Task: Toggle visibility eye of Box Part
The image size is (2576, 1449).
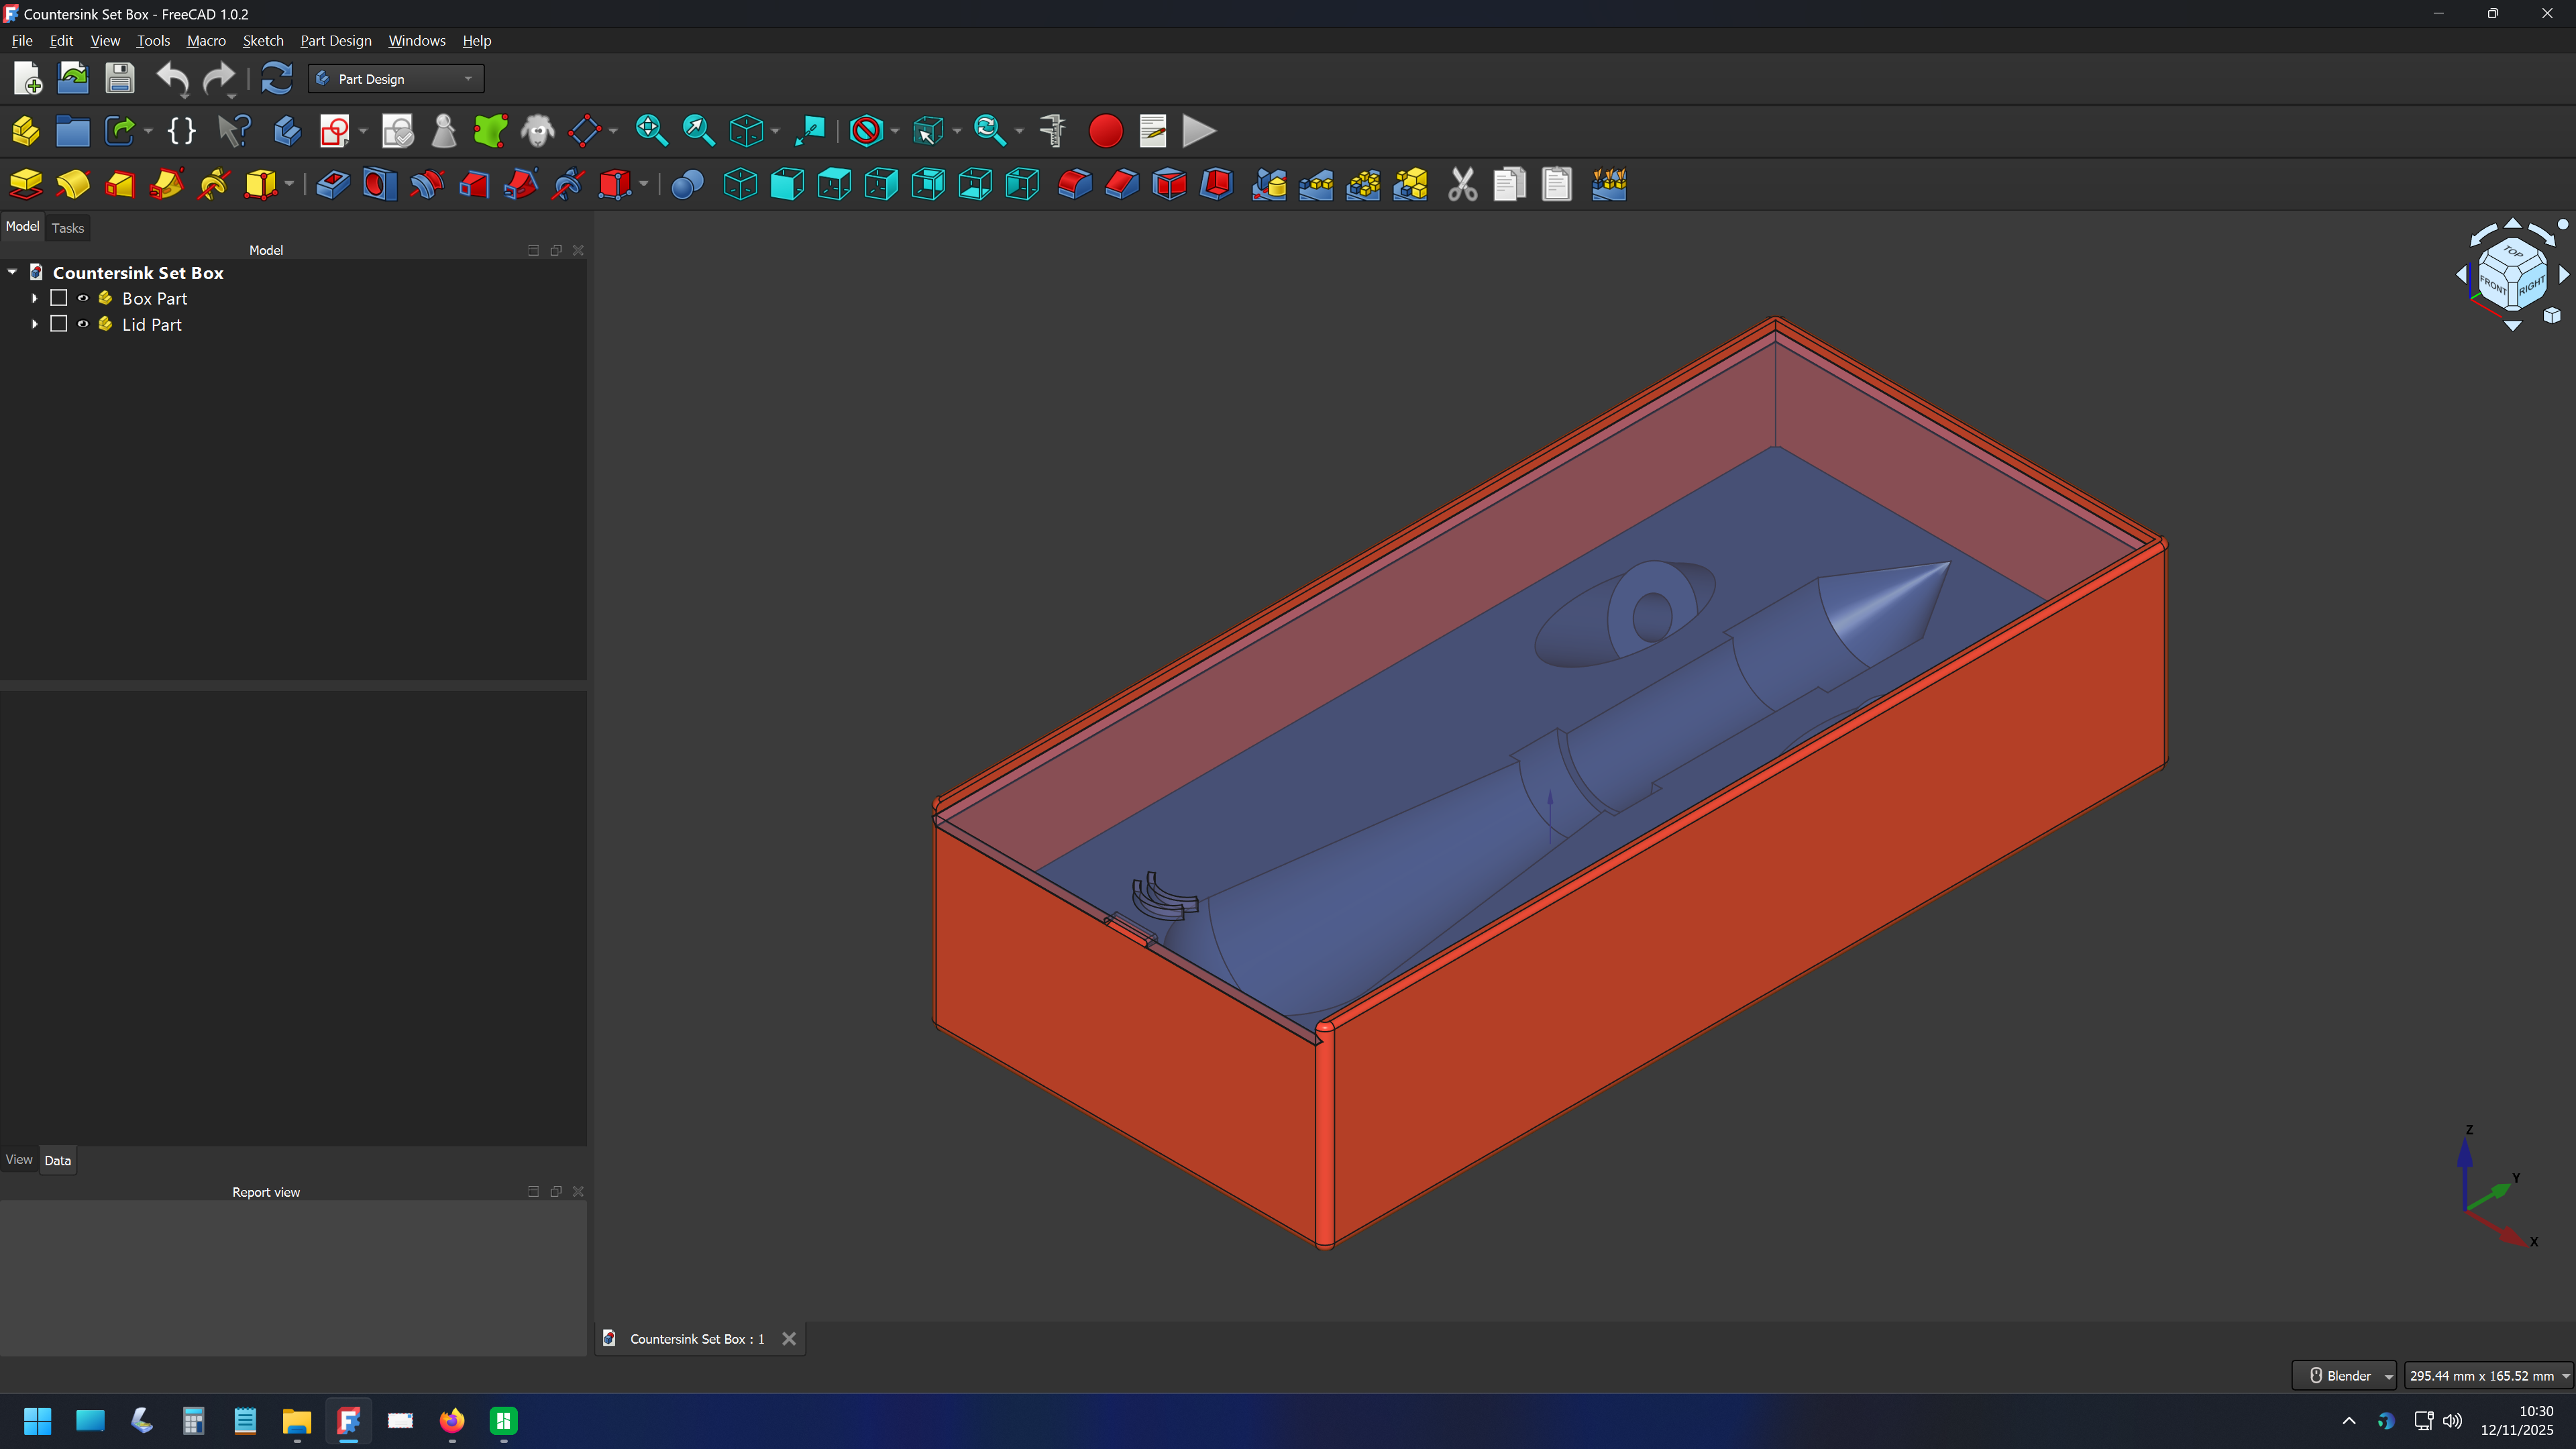Action: coord(83,298)
